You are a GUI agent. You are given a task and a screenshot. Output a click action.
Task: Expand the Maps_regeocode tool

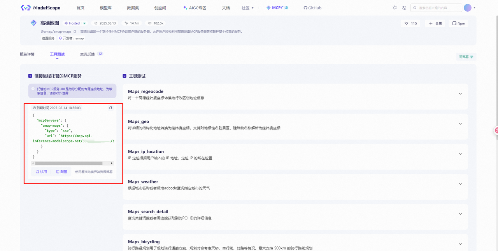tap(460, 94)
